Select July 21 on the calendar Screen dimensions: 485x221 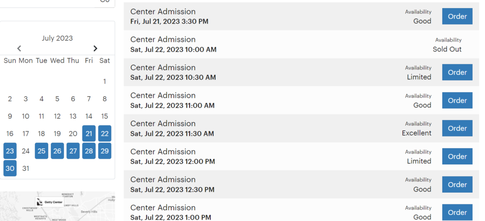[89, 134]
